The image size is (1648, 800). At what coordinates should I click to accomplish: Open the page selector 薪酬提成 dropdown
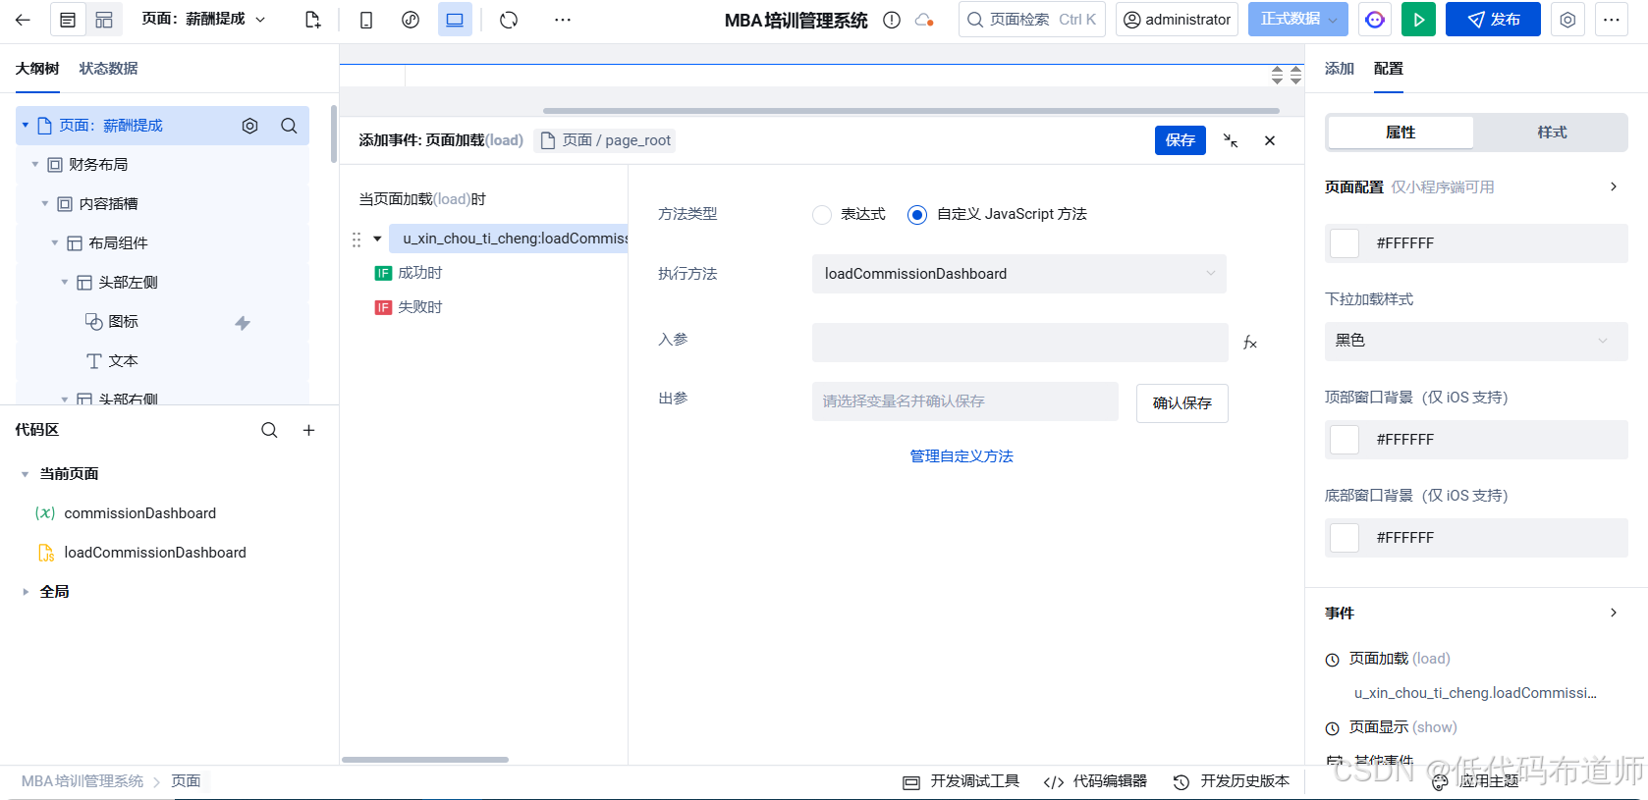203,20
